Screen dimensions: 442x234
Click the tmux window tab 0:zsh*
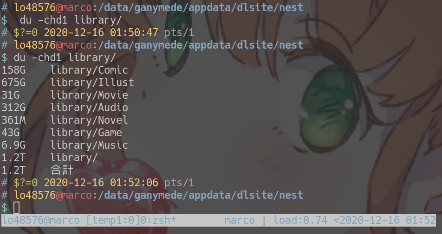click(158, 220)
